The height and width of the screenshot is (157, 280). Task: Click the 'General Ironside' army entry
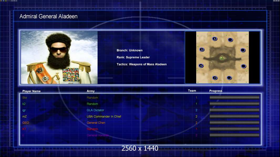[98, 135]
